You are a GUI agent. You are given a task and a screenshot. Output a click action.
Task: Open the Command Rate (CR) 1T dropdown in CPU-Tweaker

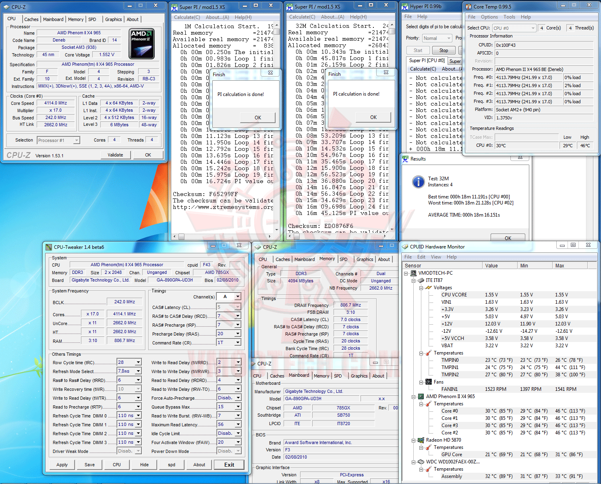(x=238, y=342)
